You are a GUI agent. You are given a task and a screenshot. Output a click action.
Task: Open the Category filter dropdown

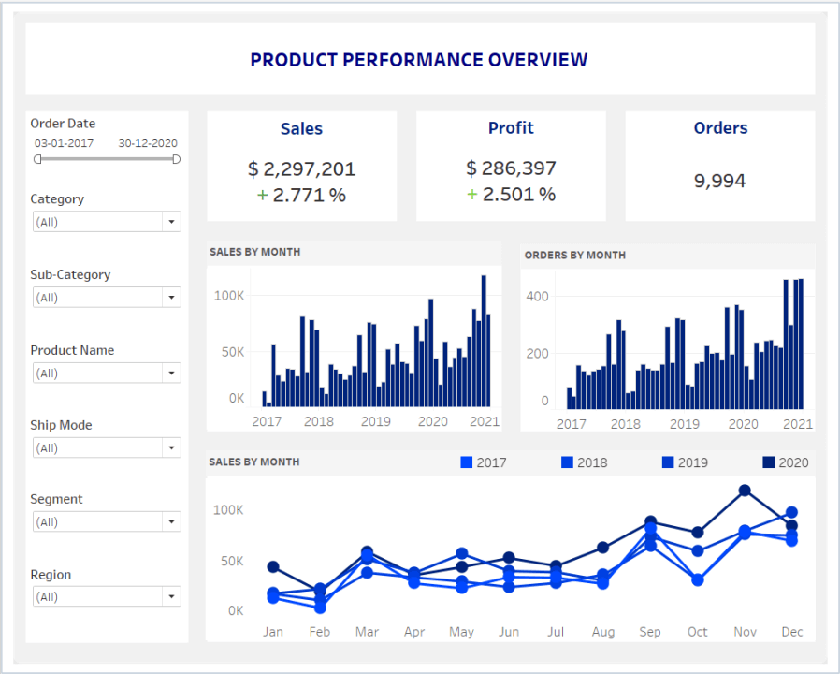(171, 222)
